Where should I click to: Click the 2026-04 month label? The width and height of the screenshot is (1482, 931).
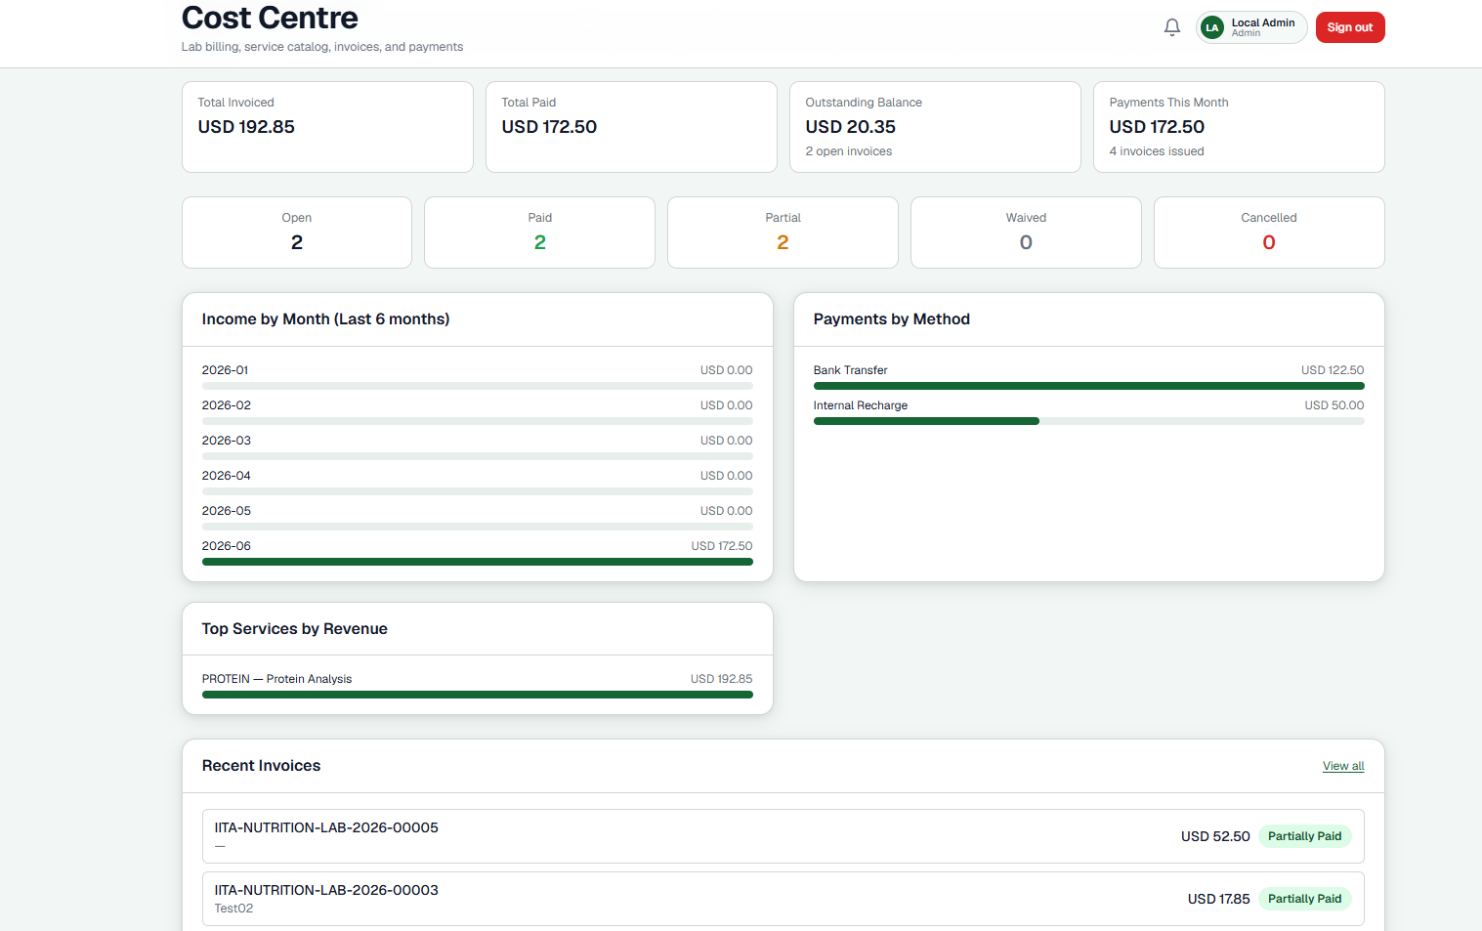(226, 476)
